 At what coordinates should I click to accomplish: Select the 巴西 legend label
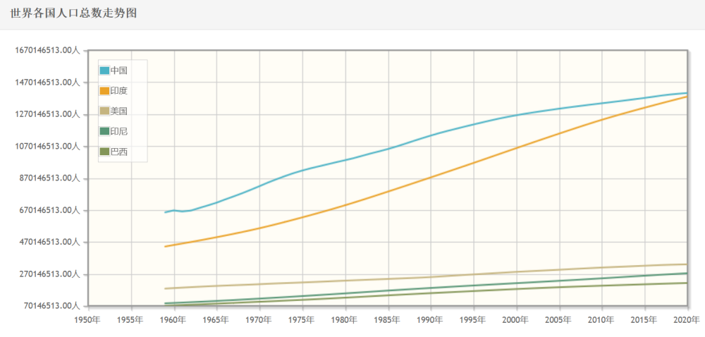tap(119, 152)
